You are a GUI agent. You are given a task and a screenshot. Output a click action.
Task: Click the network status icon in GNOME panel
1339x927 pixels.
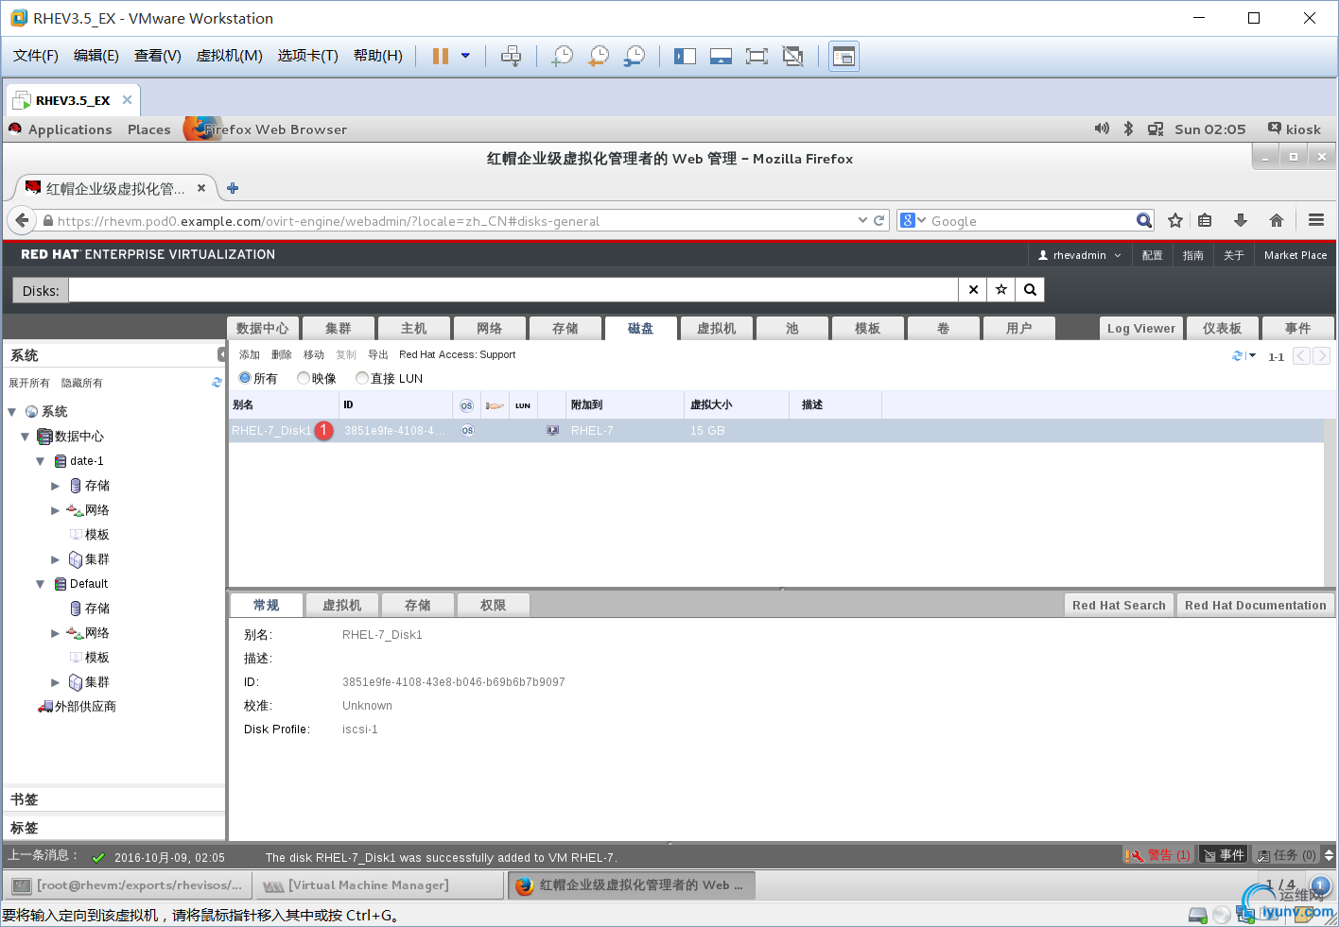(x=1156, y=129)
